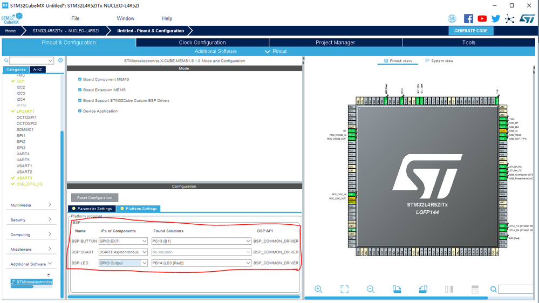This screenshot has height=303, width=539.
Task: Click the STMicroelectronics software pack icon
Action: tap(13, 281)
